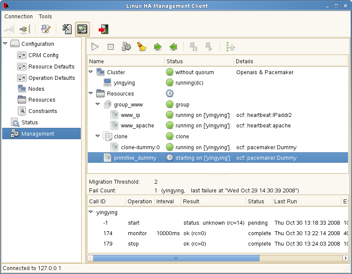Start resource with the play triangle icon
This screenshot has width=352, height=274.
tap(95, 47)
